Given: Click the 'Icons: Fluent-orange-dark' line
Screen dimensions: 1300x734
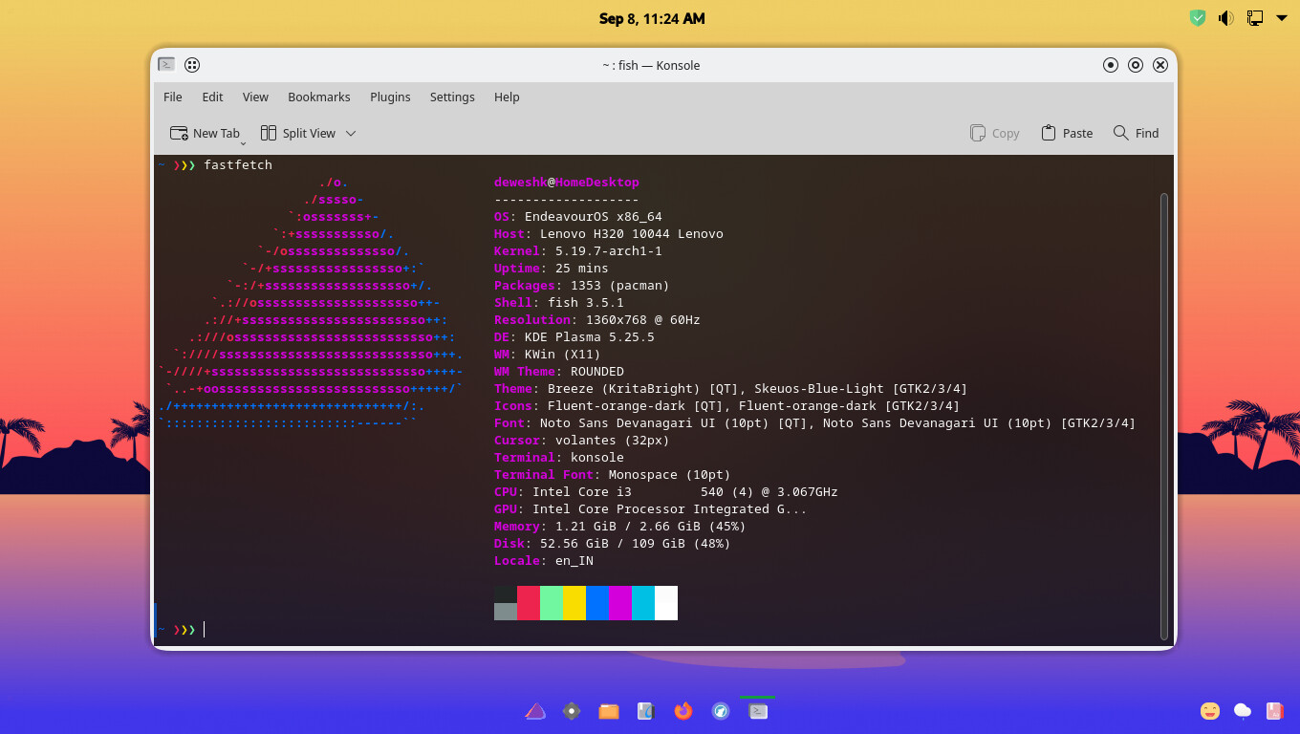Looking at the screenshot, I should (x=727, y=406).
